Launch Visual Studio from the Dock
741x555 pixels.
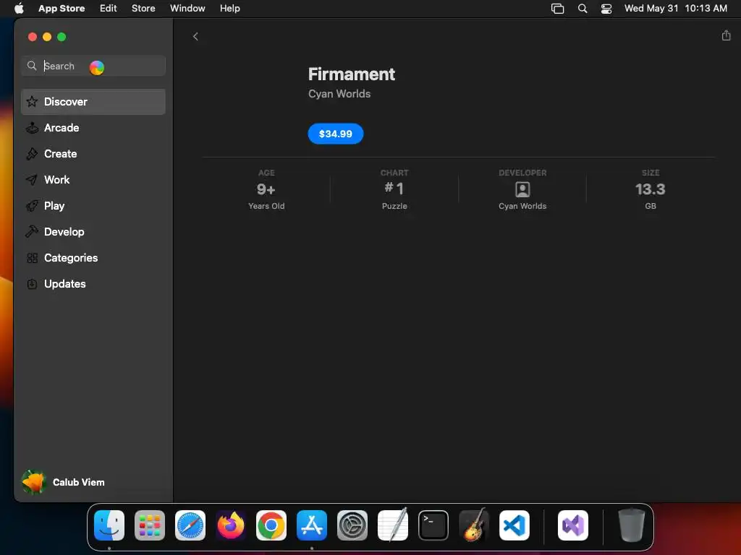coord(573,525)
